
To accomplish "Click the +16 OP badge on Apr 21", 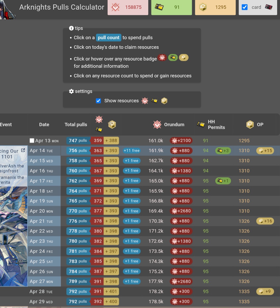I will [265, 221].
